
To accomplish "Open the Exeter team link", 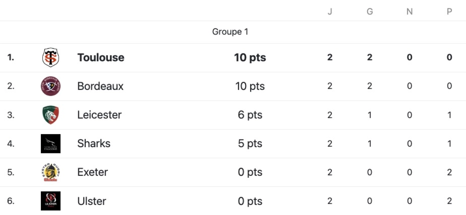I will pos(92,172).
